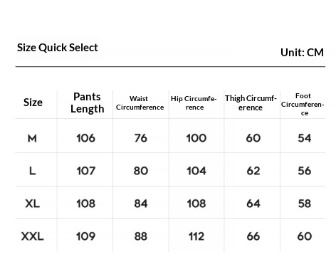The image size is (336, 257).
Task: Click foot value 54 for M
Action: click(305, 138)
